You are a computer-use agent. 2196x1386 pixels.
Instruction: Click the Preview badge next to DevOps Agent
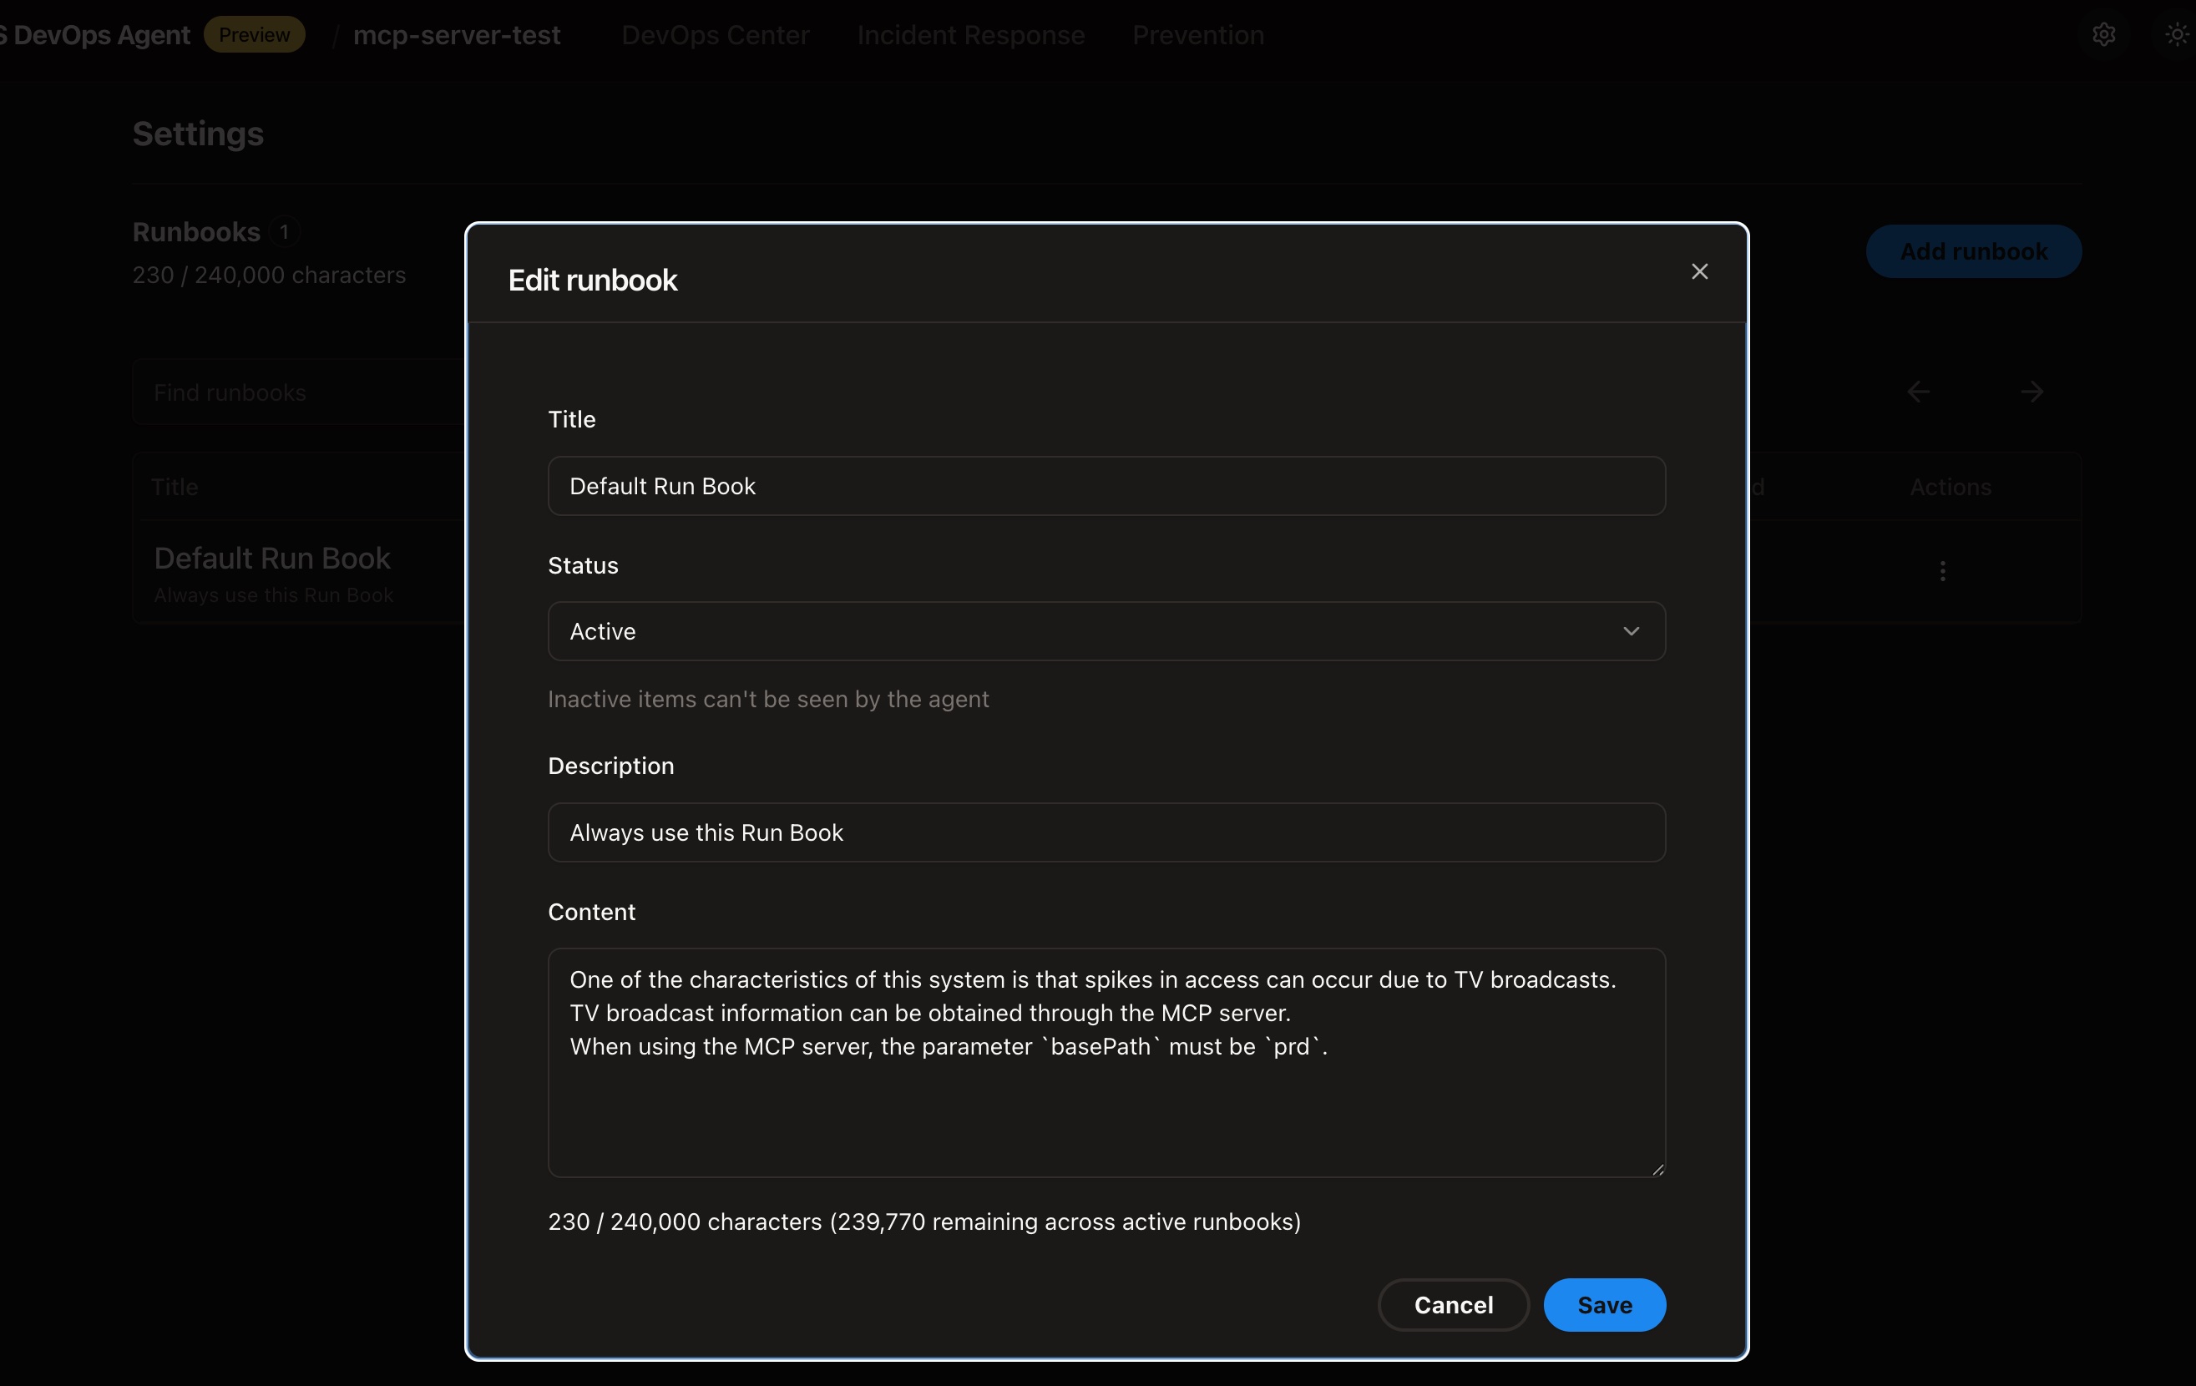tap(255, 33)
